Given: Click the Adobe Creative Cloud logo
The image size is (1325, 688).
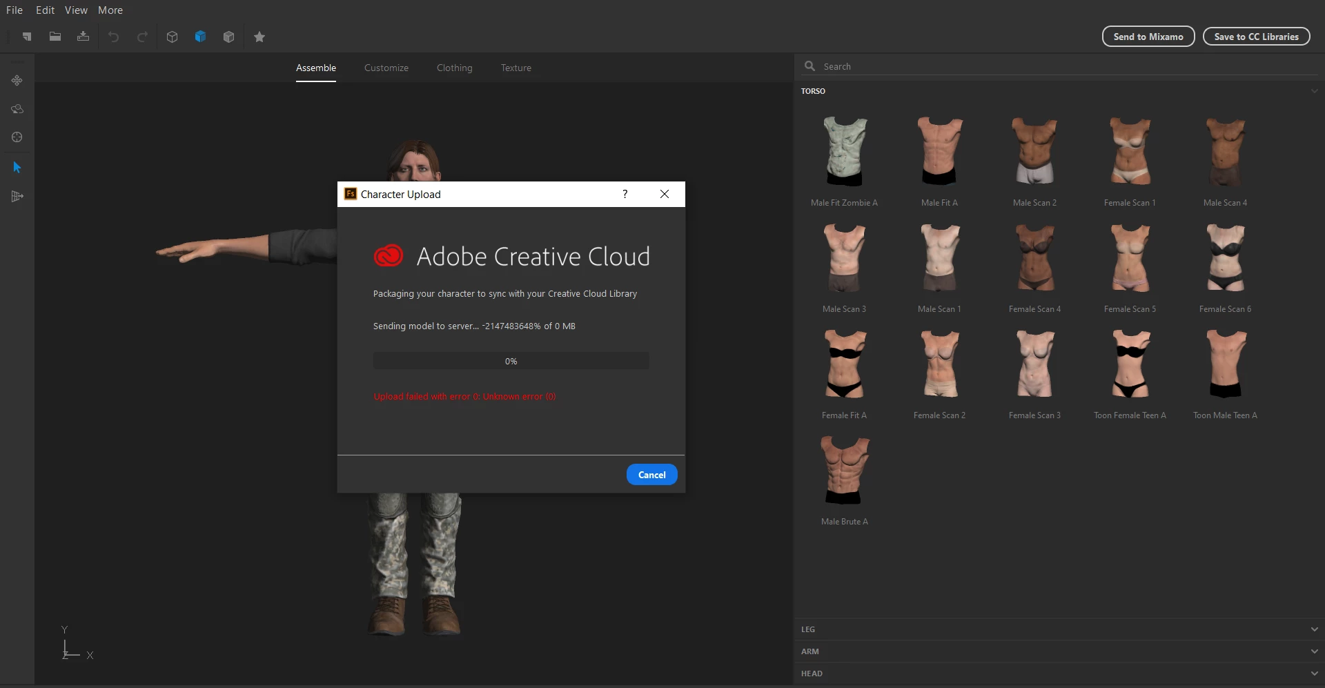Looking at the screenshot, I should 389,256.
